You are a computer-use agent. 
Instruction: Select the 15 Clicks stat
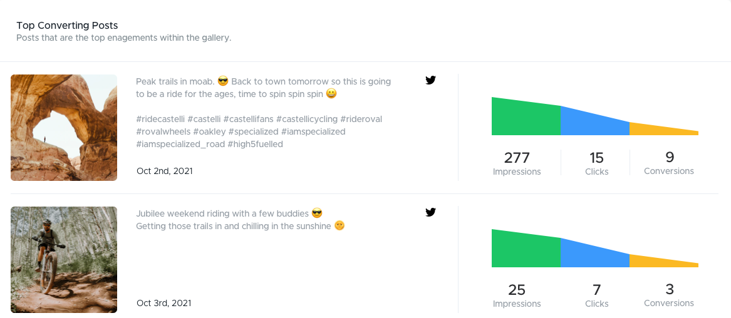pyautogui.click(x=597, y=163)
